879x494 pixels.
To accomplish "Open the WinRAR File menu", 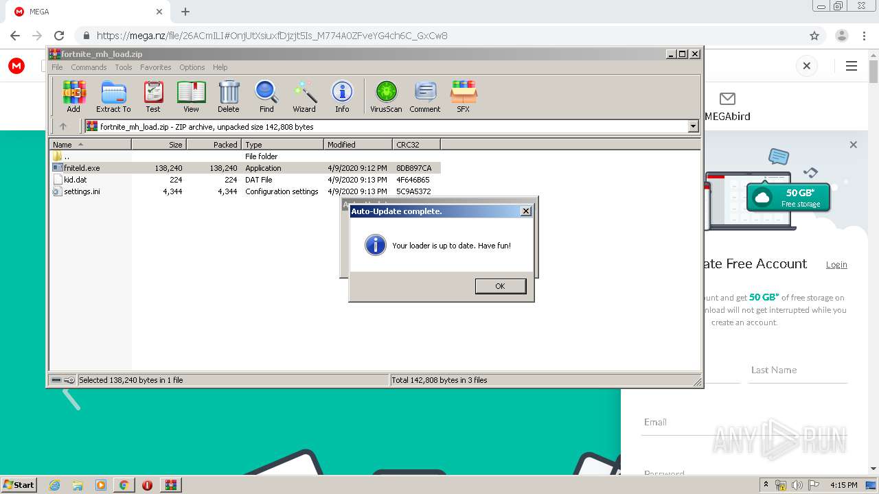I will 57,67.
